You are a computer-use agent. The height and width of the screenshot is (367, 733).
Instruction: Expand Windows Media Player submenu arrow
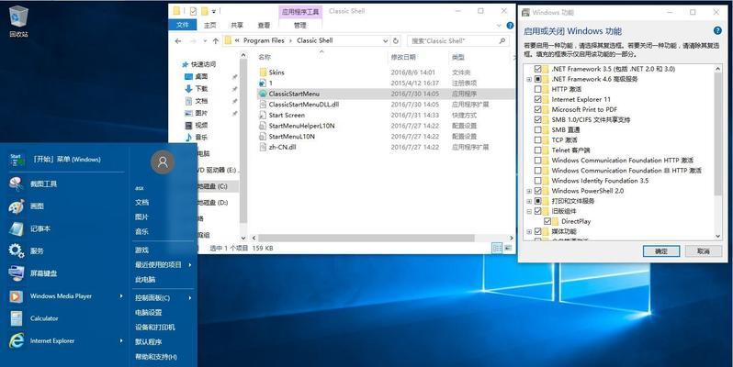click(x=121, y=296)
